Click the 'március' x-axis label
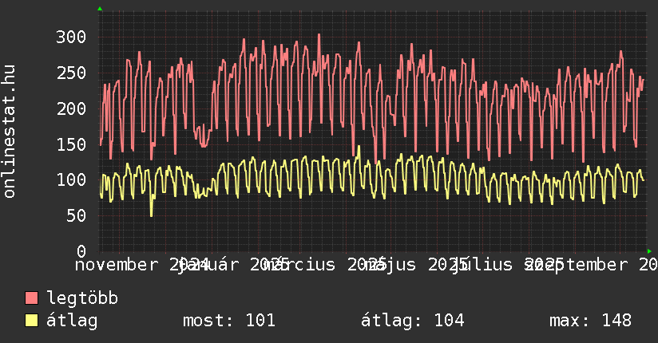Screen dimensions: 658x343 (306, 265)
